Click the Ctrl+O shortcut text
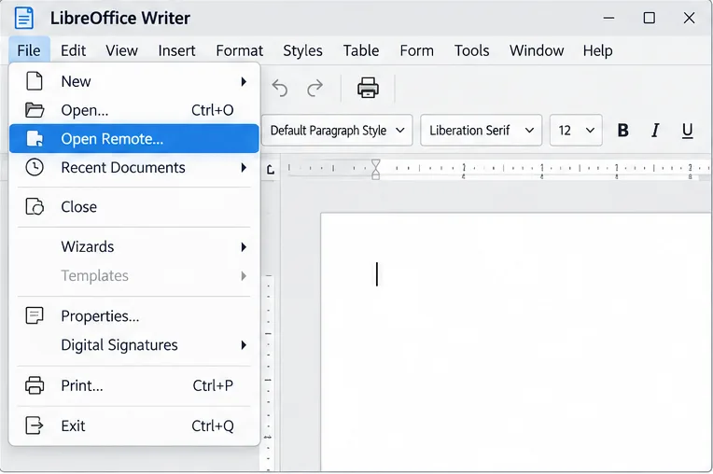 [x=213, y=110]
